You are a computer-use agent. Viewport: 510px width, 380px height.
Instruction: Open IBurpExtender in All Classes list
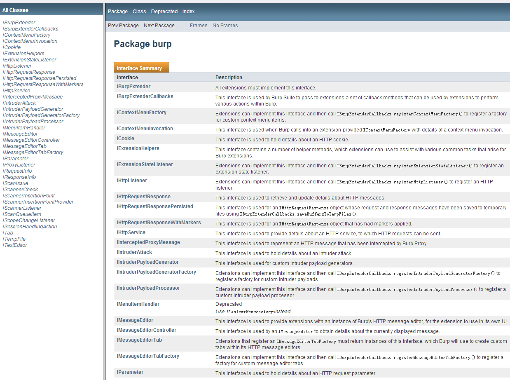point(19,23)
